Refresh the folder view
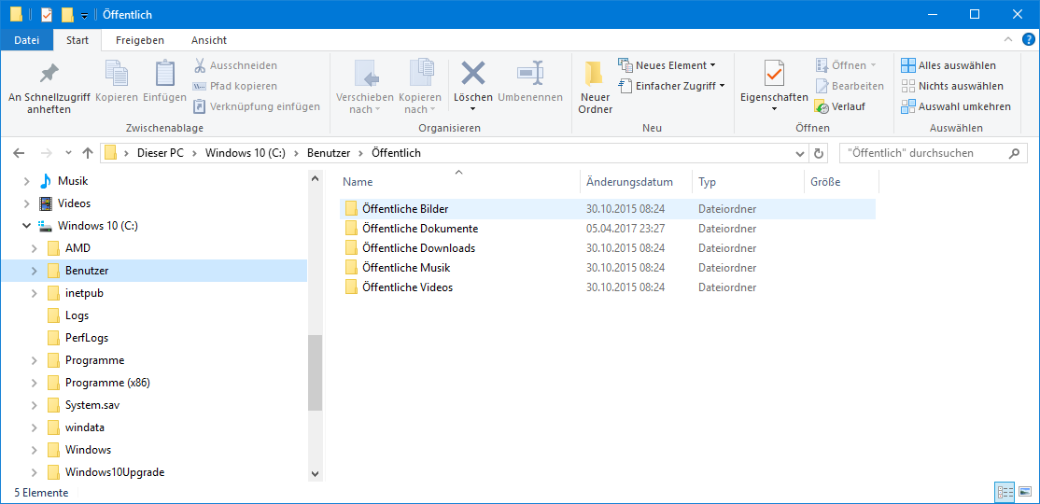The image size is (1040, 504). coord(819,153)
